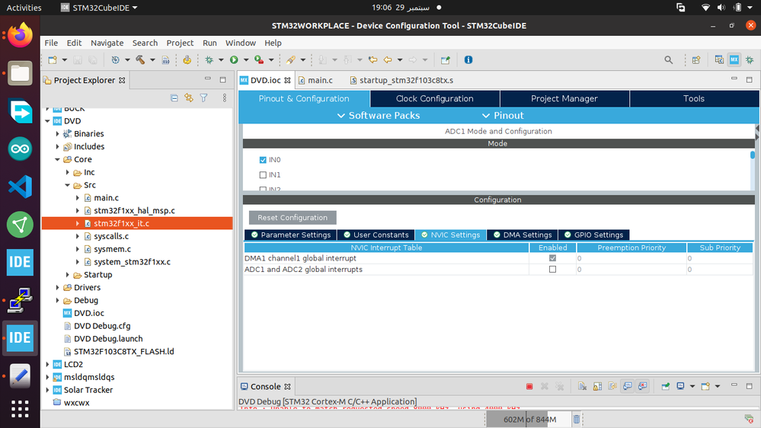761x428 pixels.
Task: Toggle DMA1 channel1 global interrupt Enabled checkbox
Action: pos(552,258)
